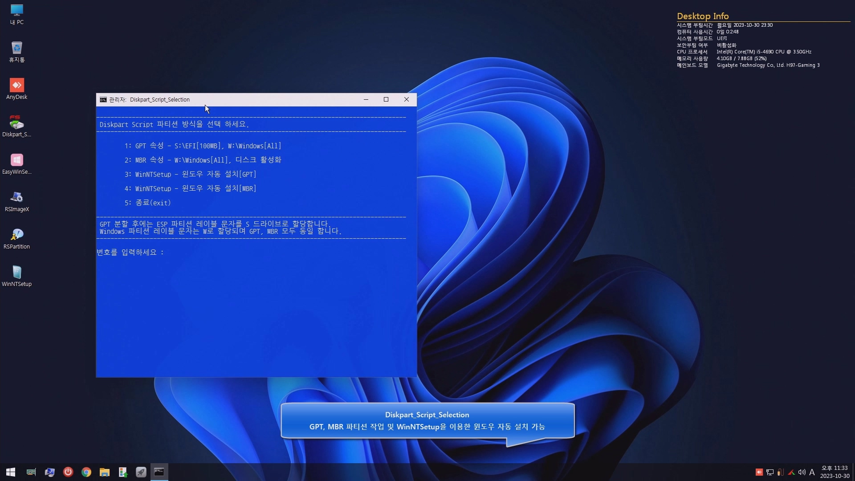
Task: Click the '5: 종료(exit)' line
Action: [147, 203]
